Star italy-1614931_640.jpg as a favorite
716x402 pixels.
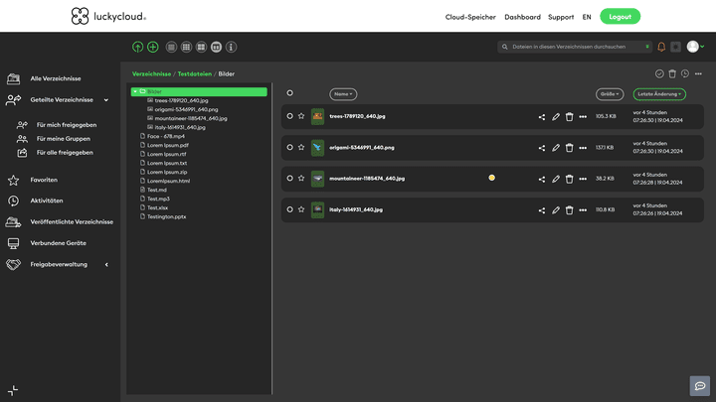click(301, 210)
